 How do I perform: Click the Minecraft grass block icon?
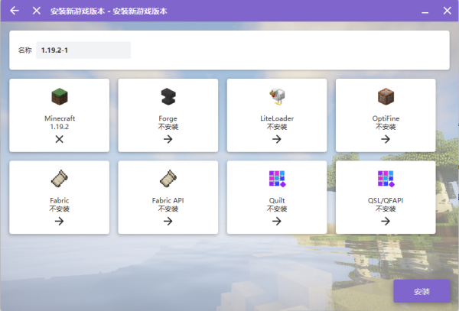click(x=60, y=96)
